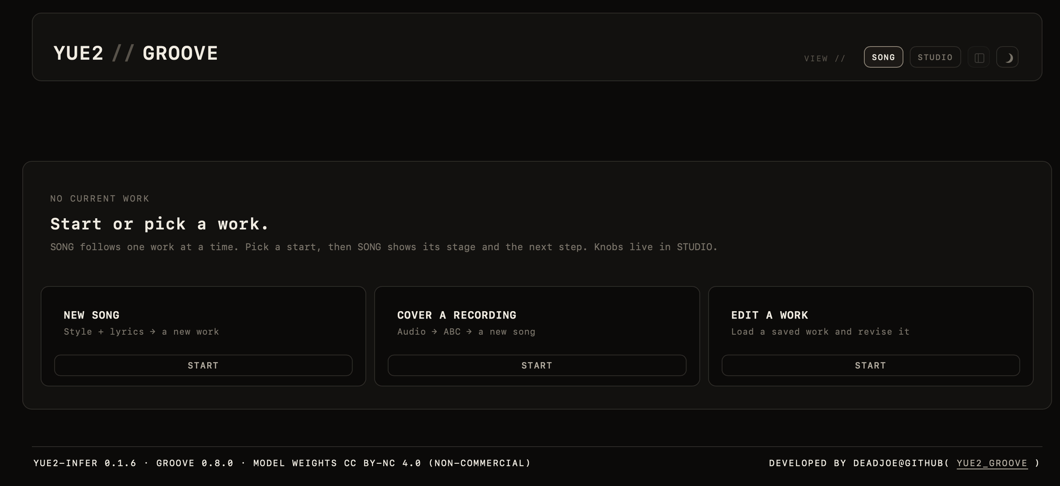Click the YUE2 // GROOVE logo title

point(136,54)
